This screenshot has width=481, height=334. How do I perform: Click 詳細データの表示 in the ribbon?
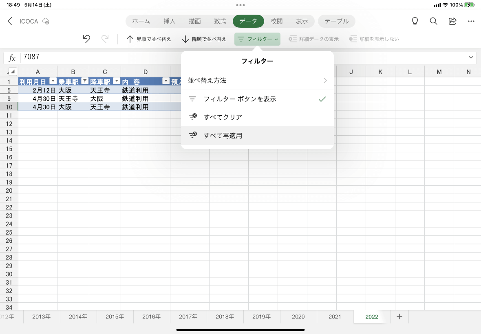[x=313, y=39]
